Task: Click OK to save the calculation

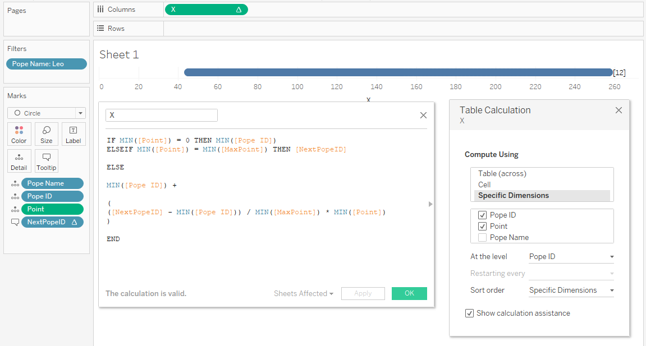Action: coord(409,293)
